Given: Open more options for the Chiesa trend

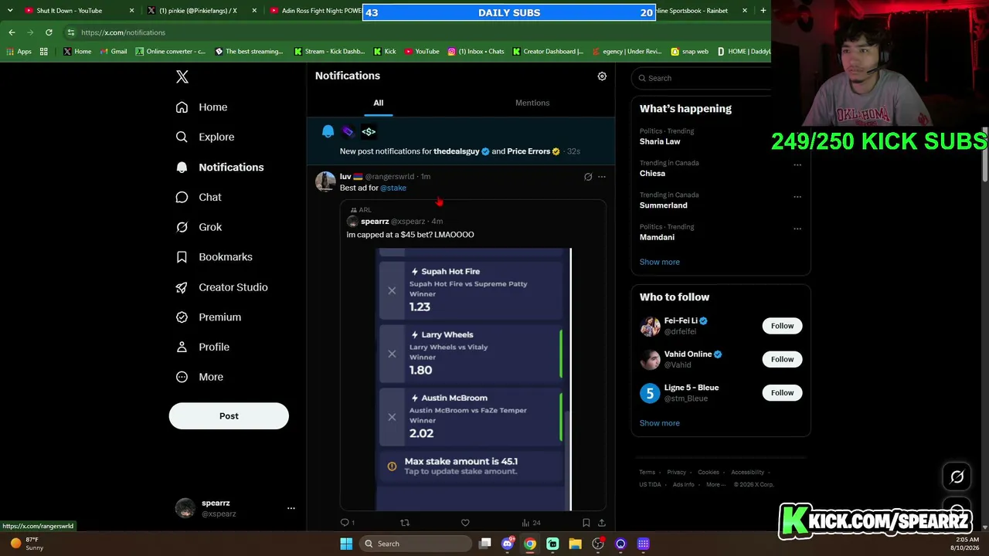Looking at the screenshot, I should (797, 164).
